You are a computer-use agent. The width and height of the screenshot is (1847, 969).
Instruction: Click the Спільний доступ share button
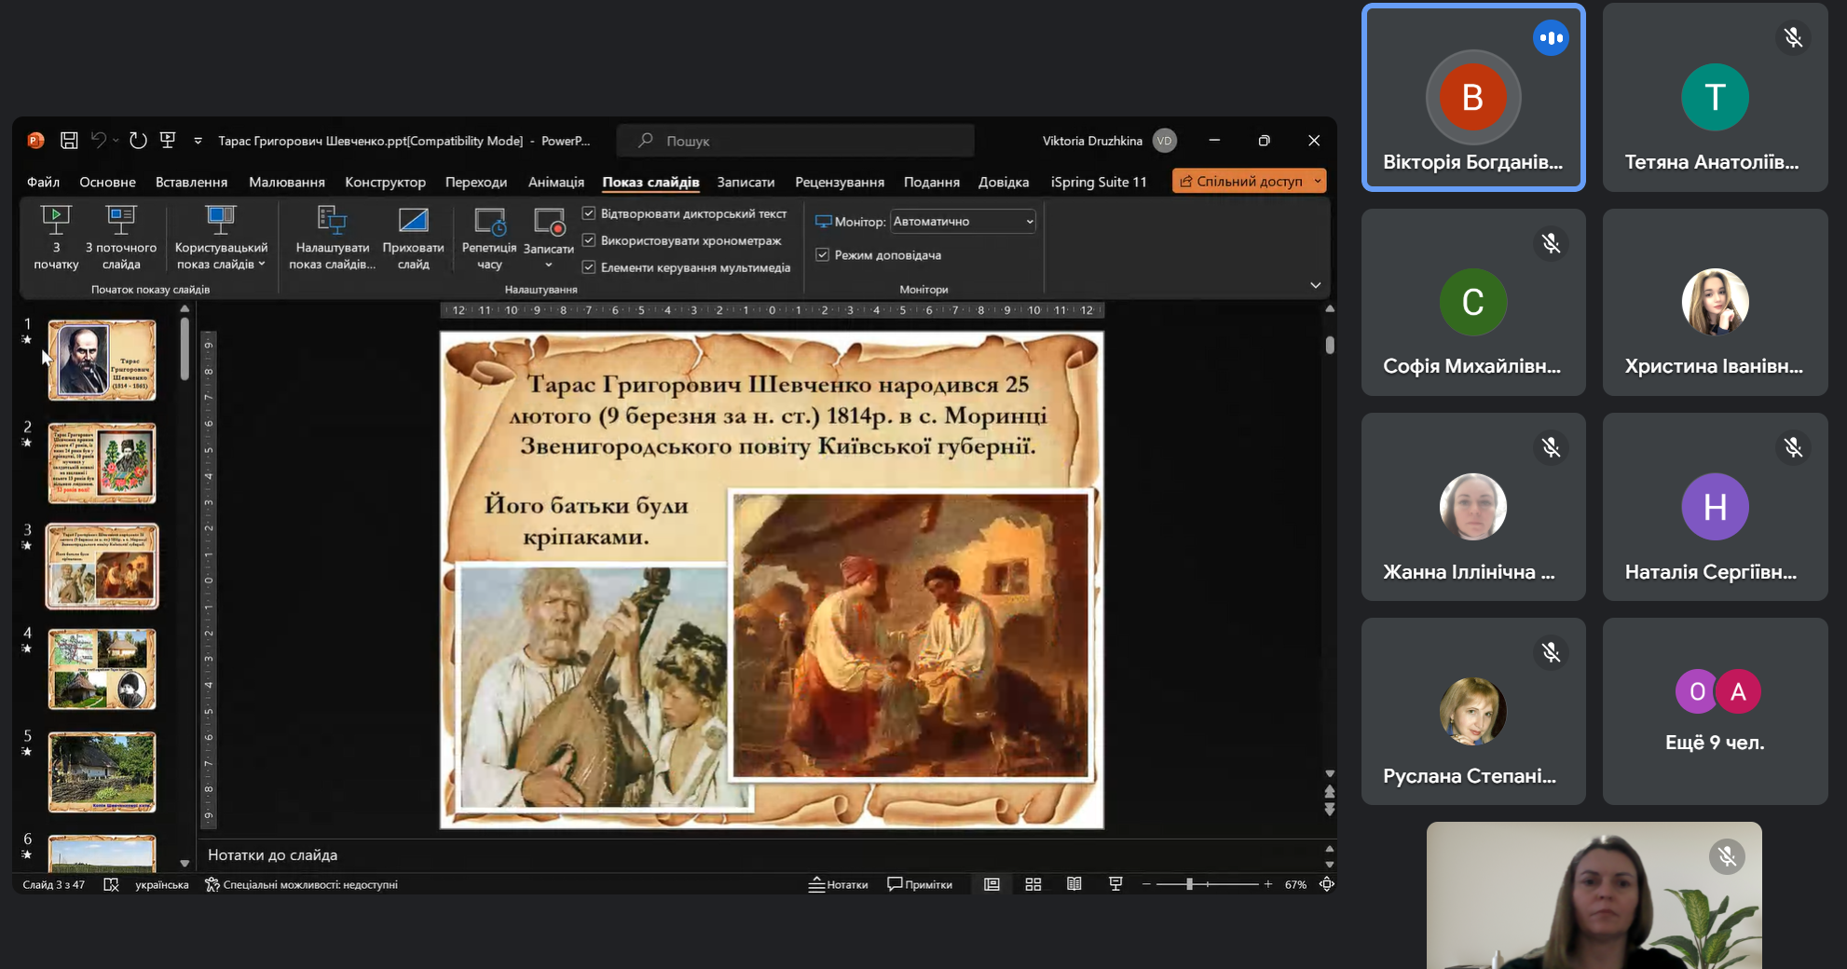click(1241, 181)
